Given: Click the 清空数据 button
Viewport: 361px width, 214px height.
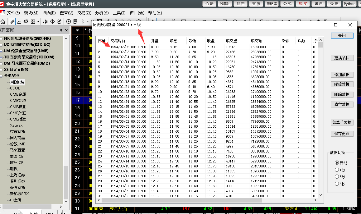Looking at the screenshot, I should 342,104.
